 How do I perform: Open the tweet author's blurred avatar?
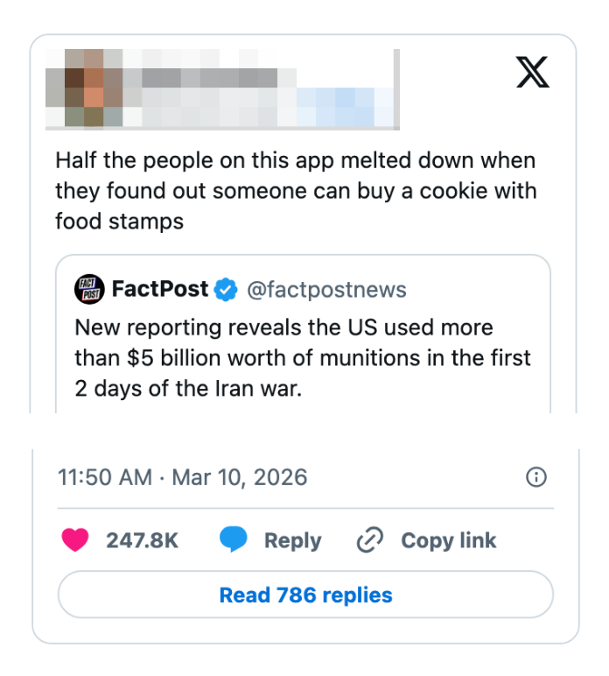coord(85,89)
